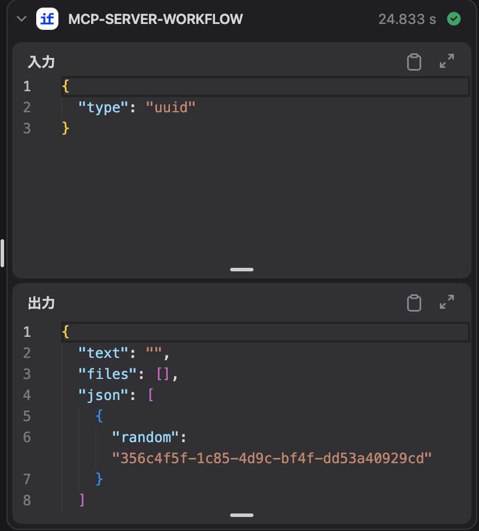Expand the 入力 editor to full screen
This screenshot has height=531, width=479.
tap(447, 61)
